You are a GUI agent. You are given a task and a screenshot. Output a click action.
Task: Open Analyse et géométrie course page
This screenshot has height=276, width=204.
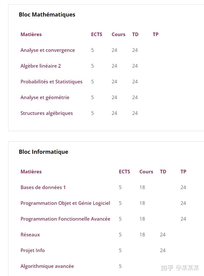[x=45, y=97]
